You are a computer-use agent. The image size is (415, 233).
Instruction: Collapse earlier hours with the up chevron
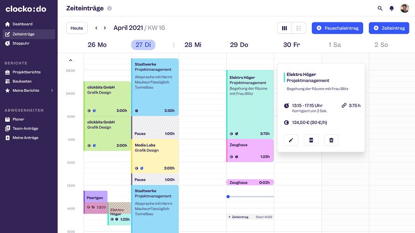(70, 60)
